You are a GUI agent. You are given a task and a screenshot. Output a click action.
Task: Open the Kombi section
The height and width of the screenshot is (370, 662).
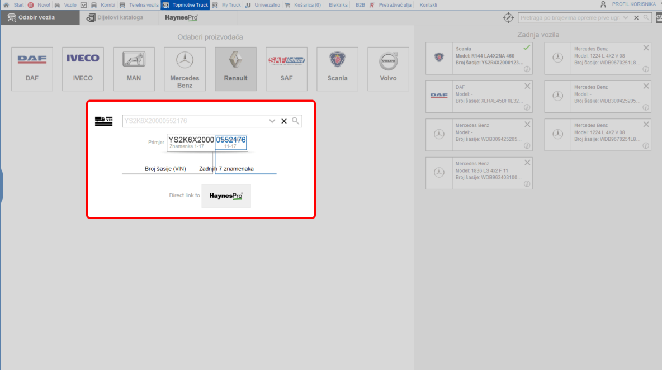tap(103, 5)
